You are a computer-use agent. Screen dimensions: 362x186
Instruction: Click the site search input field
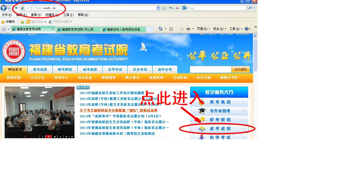[x=211, y=69]
